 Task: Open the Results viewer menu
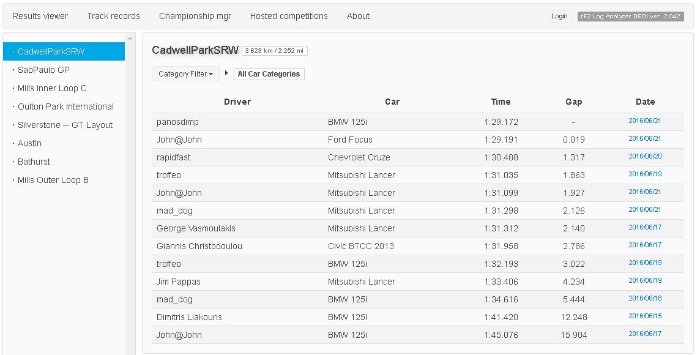tap(40, 16)
